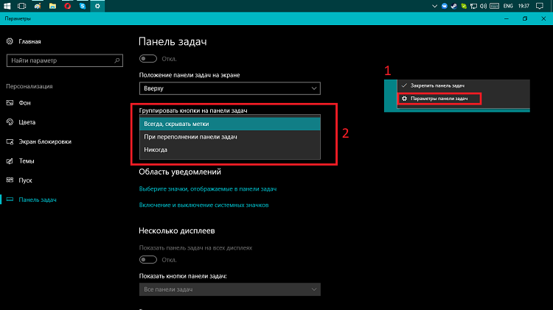Click the Найти параметр search field

click(x=65, y=60)
